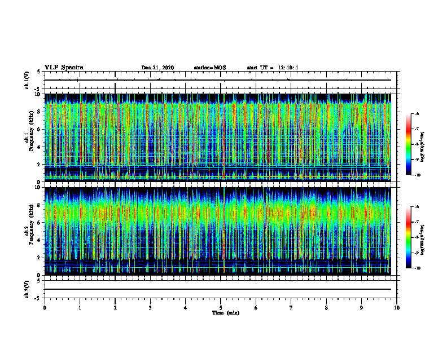
Task: Click the ch.1 voltage waveform trace
Action: coord(217,80)
